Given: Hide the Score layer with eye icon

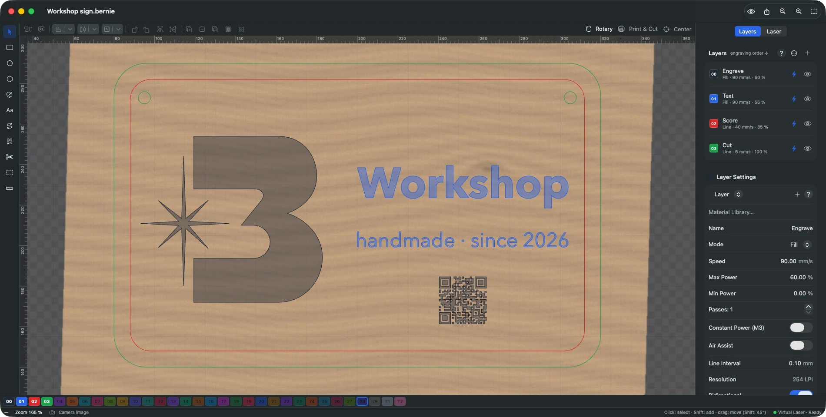Looking at the screenshot, I should (807, 124).
